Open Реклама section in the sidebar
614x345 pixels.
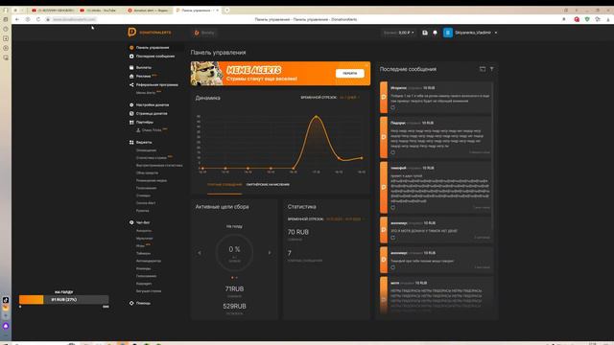tap(143, 77)
